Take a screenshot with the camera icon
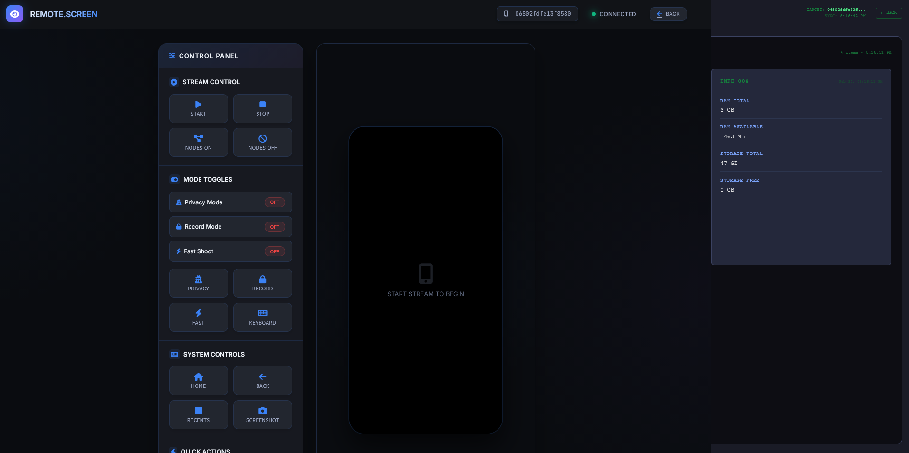Screen dimensions: 909x453 pos(262,414)
